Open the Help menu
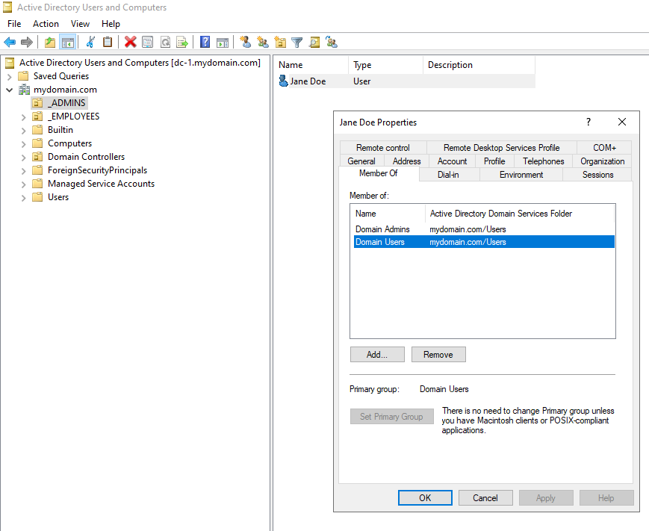Screen dimensions: 649x531 point(111,24)
